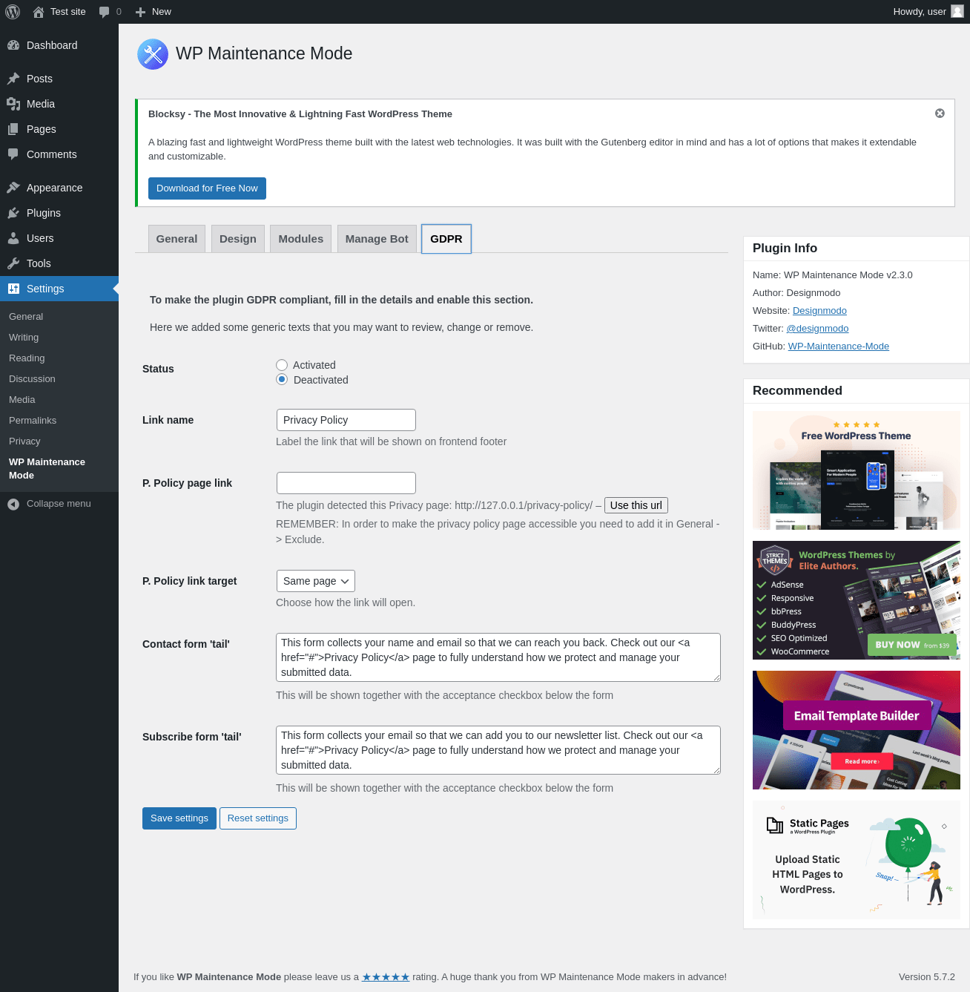Click the Collapse menu arrow icon
Screen dimensions: 970x992
[13, 504]
